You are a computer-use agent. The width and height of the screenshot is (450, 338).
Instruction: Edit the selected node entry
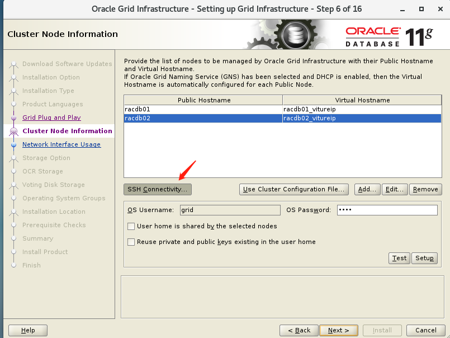tap(395, 189)
